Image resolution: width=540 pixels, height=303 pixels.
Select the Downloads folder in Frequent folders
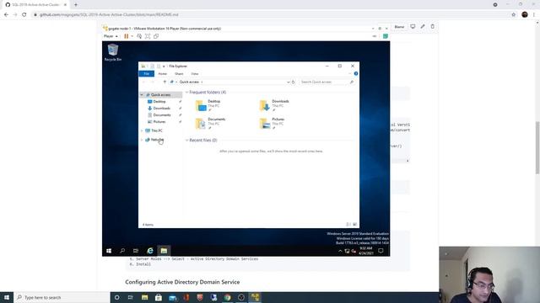[274, 105]
